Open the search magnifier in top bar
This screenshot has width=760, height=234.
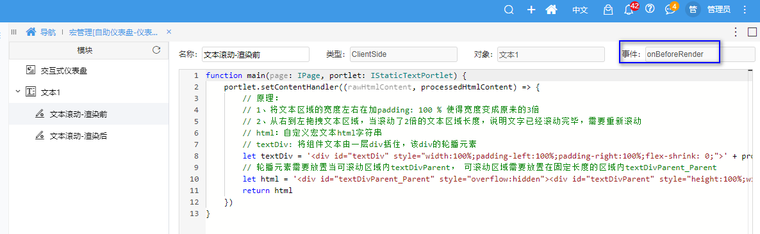coord(508,10)
